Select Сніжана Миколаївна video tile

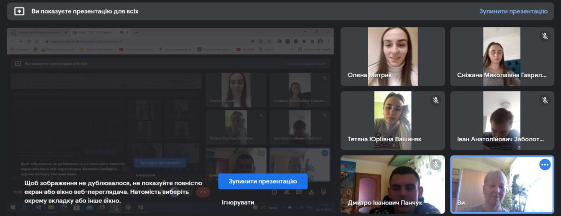[502, 56]
